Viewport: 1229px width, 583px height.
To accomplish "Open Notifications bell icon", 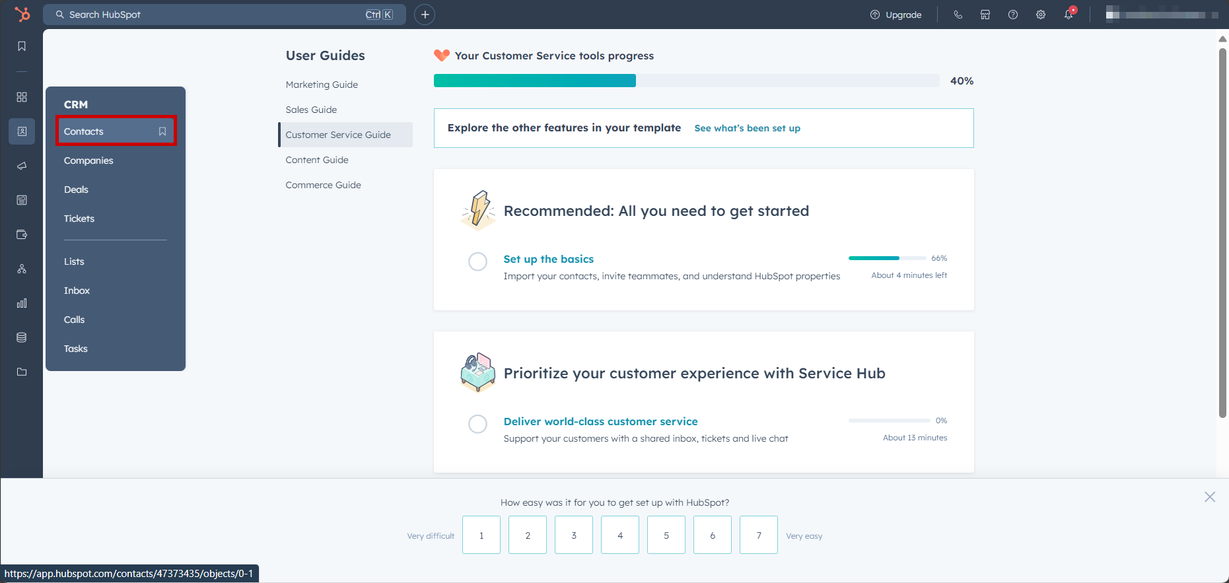I will (1069, 15).
